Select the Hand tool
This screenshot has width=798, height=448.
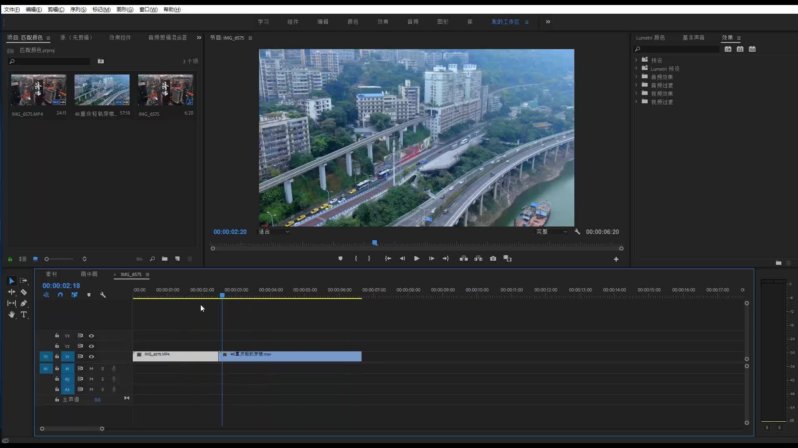tap(12, 315)
